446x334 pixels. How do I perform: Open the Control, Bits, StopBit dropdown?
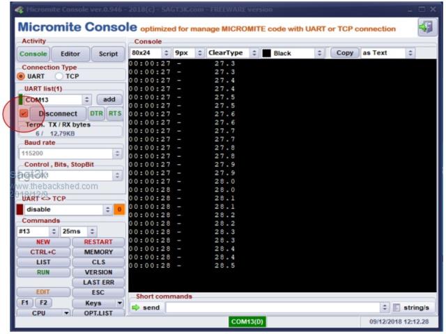click(x=117, y=175)
